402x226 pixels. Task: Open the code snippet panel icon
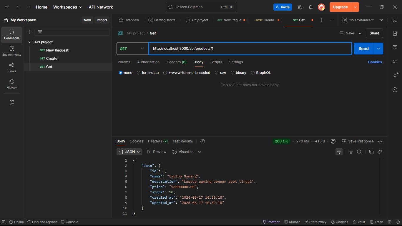click(x=395, y=62)
